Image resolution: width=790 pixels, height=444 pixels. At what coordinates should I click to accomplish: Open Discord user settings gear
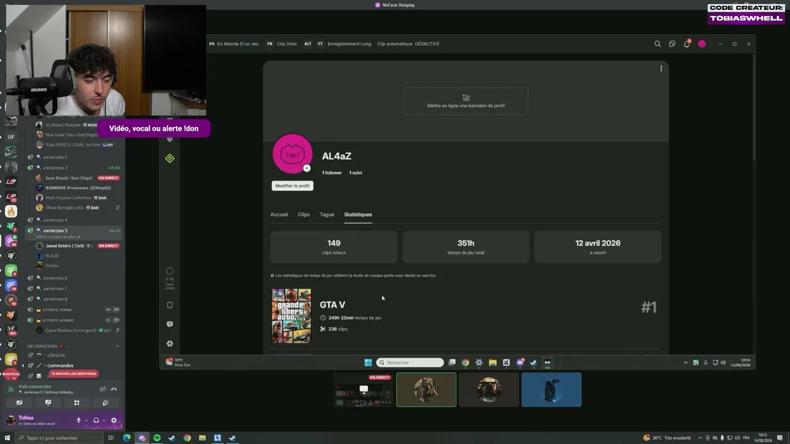click(x=114, y=421)
